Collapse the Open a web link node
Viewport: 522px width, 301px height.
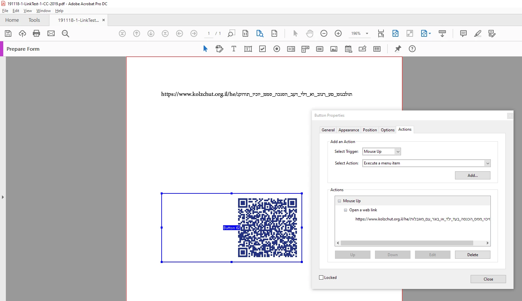click(345, 210)
